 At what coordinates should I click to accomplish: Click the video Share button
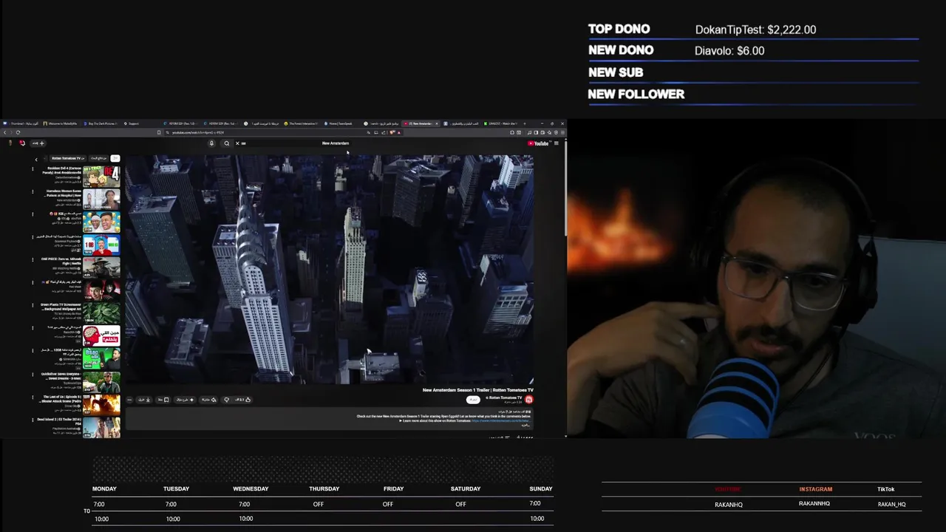(208, 400)
